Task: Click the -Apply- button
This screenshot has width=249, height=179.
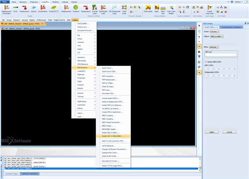Action: point(212,132)
